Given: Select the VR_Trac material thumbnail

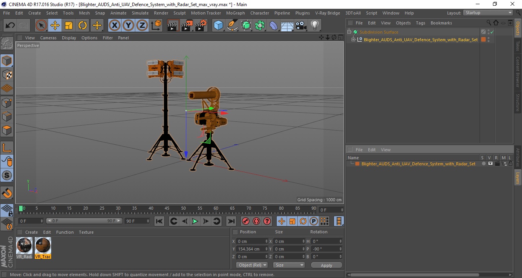Looking at the screenshot, I should tap(43, 248).
